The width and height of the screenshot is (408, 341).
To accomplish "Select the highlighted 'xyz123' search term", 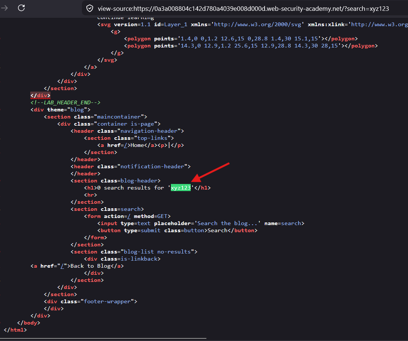I will coord(181,188).
